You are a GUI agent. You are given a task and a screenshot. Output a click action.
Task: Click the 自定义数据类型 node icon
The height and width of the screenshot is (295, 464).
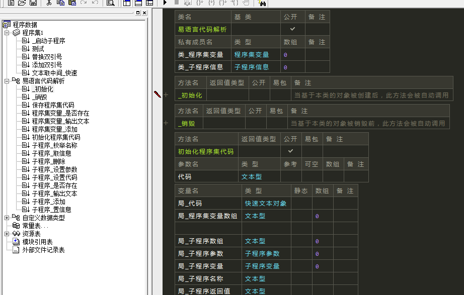point(16,218)
